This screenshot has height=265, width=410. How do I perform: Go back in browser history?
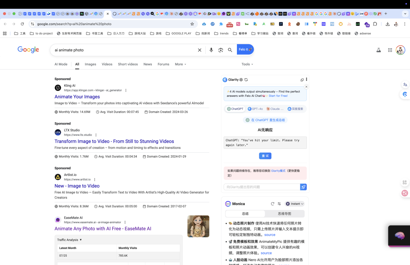(5, 24)
